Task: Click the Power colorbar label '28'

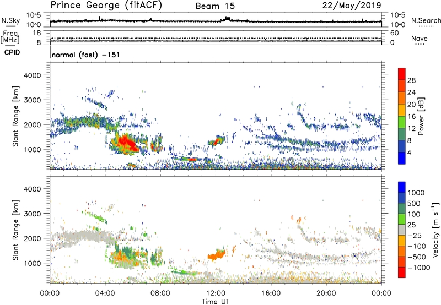Action: coord(411,80)
